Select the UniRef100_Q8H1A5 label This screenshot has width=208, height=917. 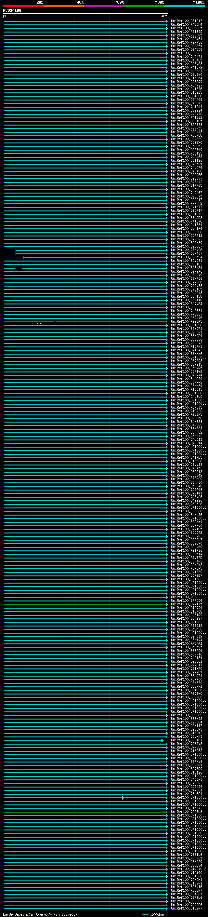[x=187, y=121]
